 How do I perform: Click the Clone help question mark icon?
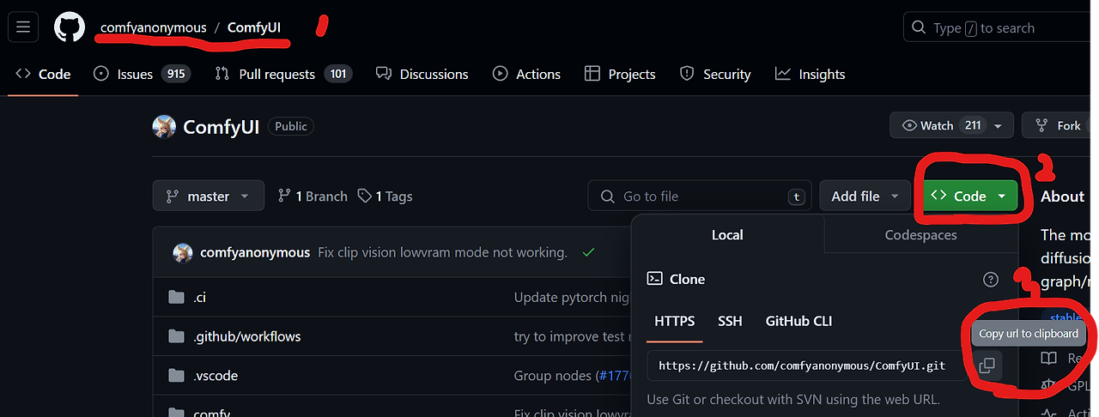coord(991,279)
